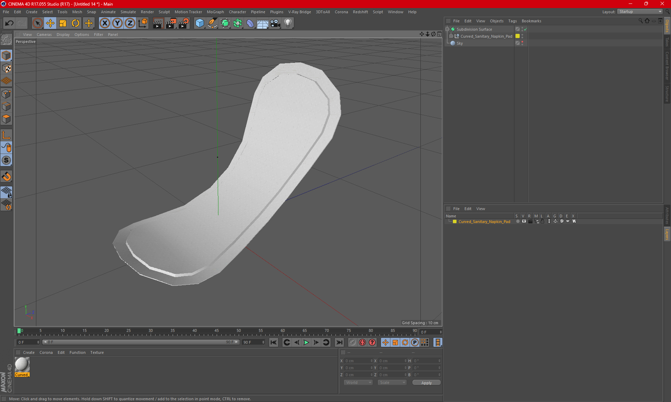
Task: Open the Cameras viewport menu
Action: pos(44,35)
